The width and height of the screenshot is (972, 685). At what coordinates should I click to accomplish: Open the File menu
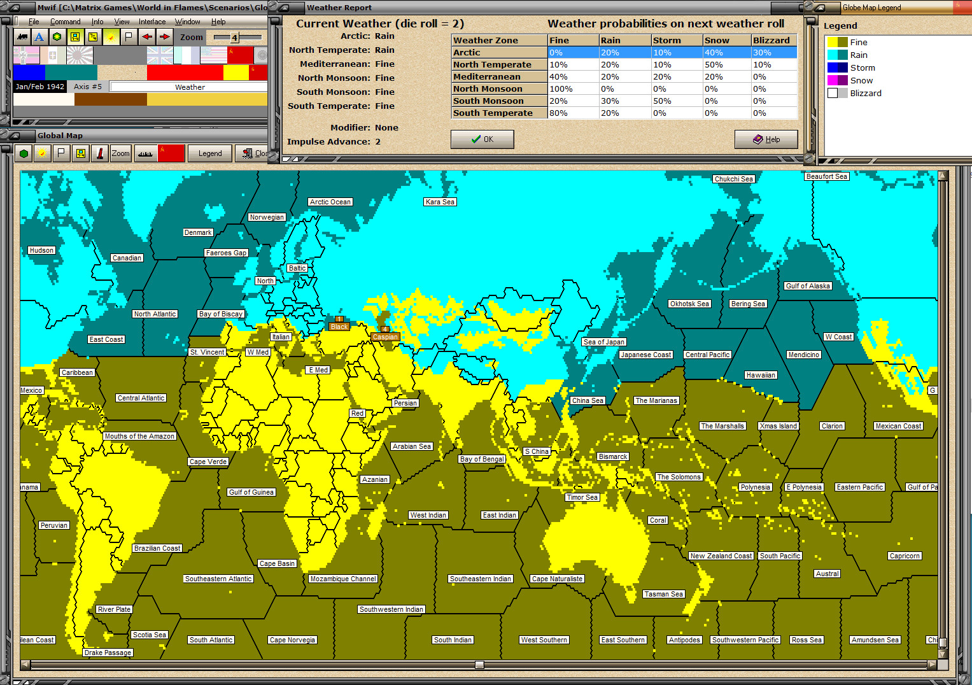[34, 22]
